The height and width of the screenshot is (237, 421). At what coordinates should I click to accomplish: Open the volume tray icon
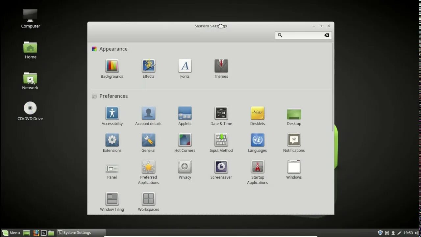(417, 233)
